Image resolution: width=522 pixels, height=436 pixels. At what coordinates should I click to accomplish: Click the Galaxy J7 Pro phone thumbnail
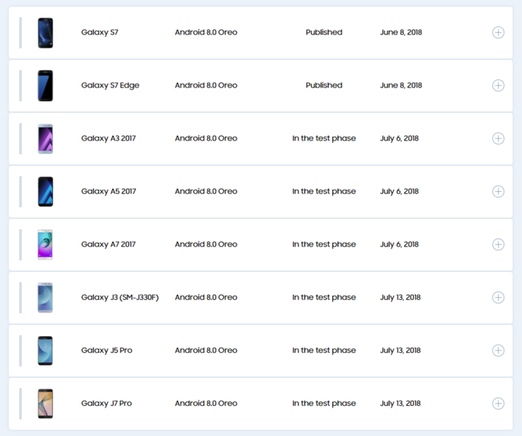(x=45, y=403)
